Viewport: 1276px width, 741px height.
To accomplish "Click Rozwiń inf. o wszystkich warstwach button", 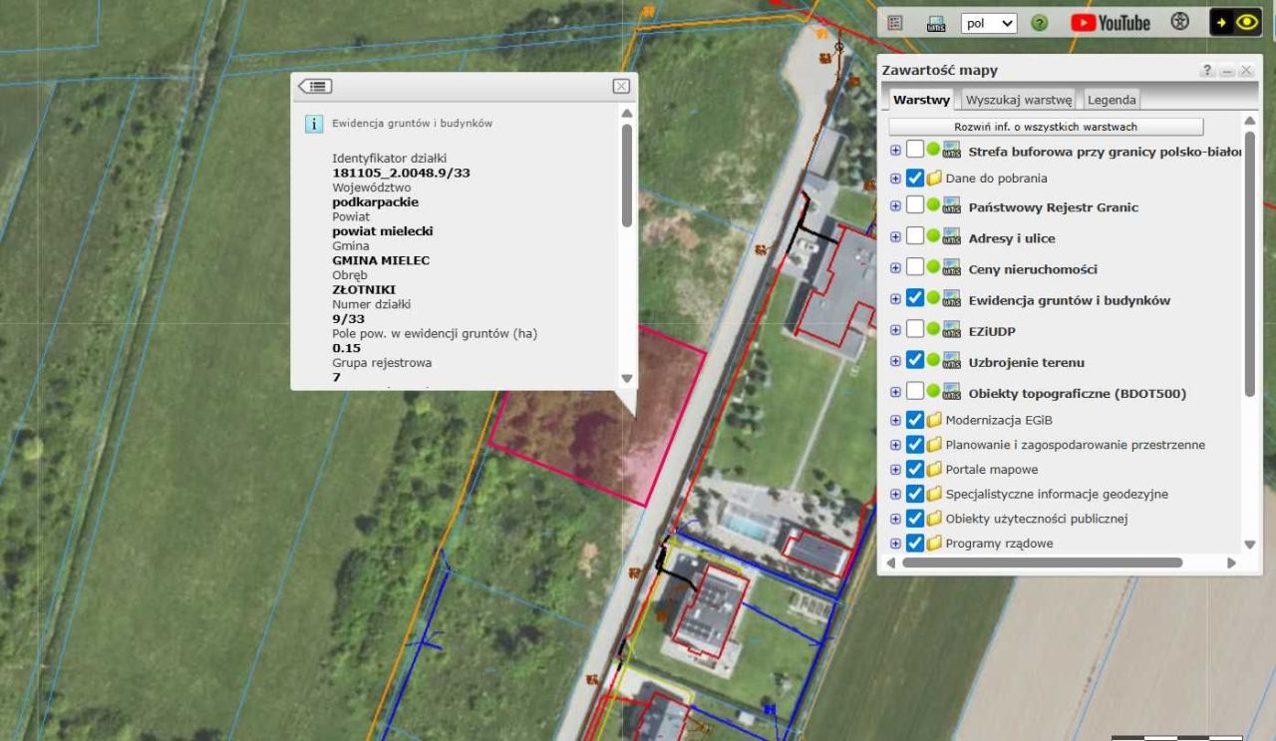I will point(1046,127).
